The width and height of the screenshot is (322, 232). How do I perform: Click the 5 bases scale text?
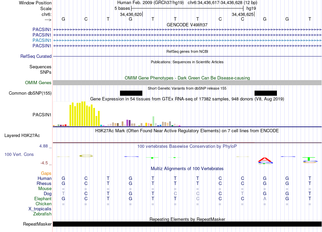point(122,8)
